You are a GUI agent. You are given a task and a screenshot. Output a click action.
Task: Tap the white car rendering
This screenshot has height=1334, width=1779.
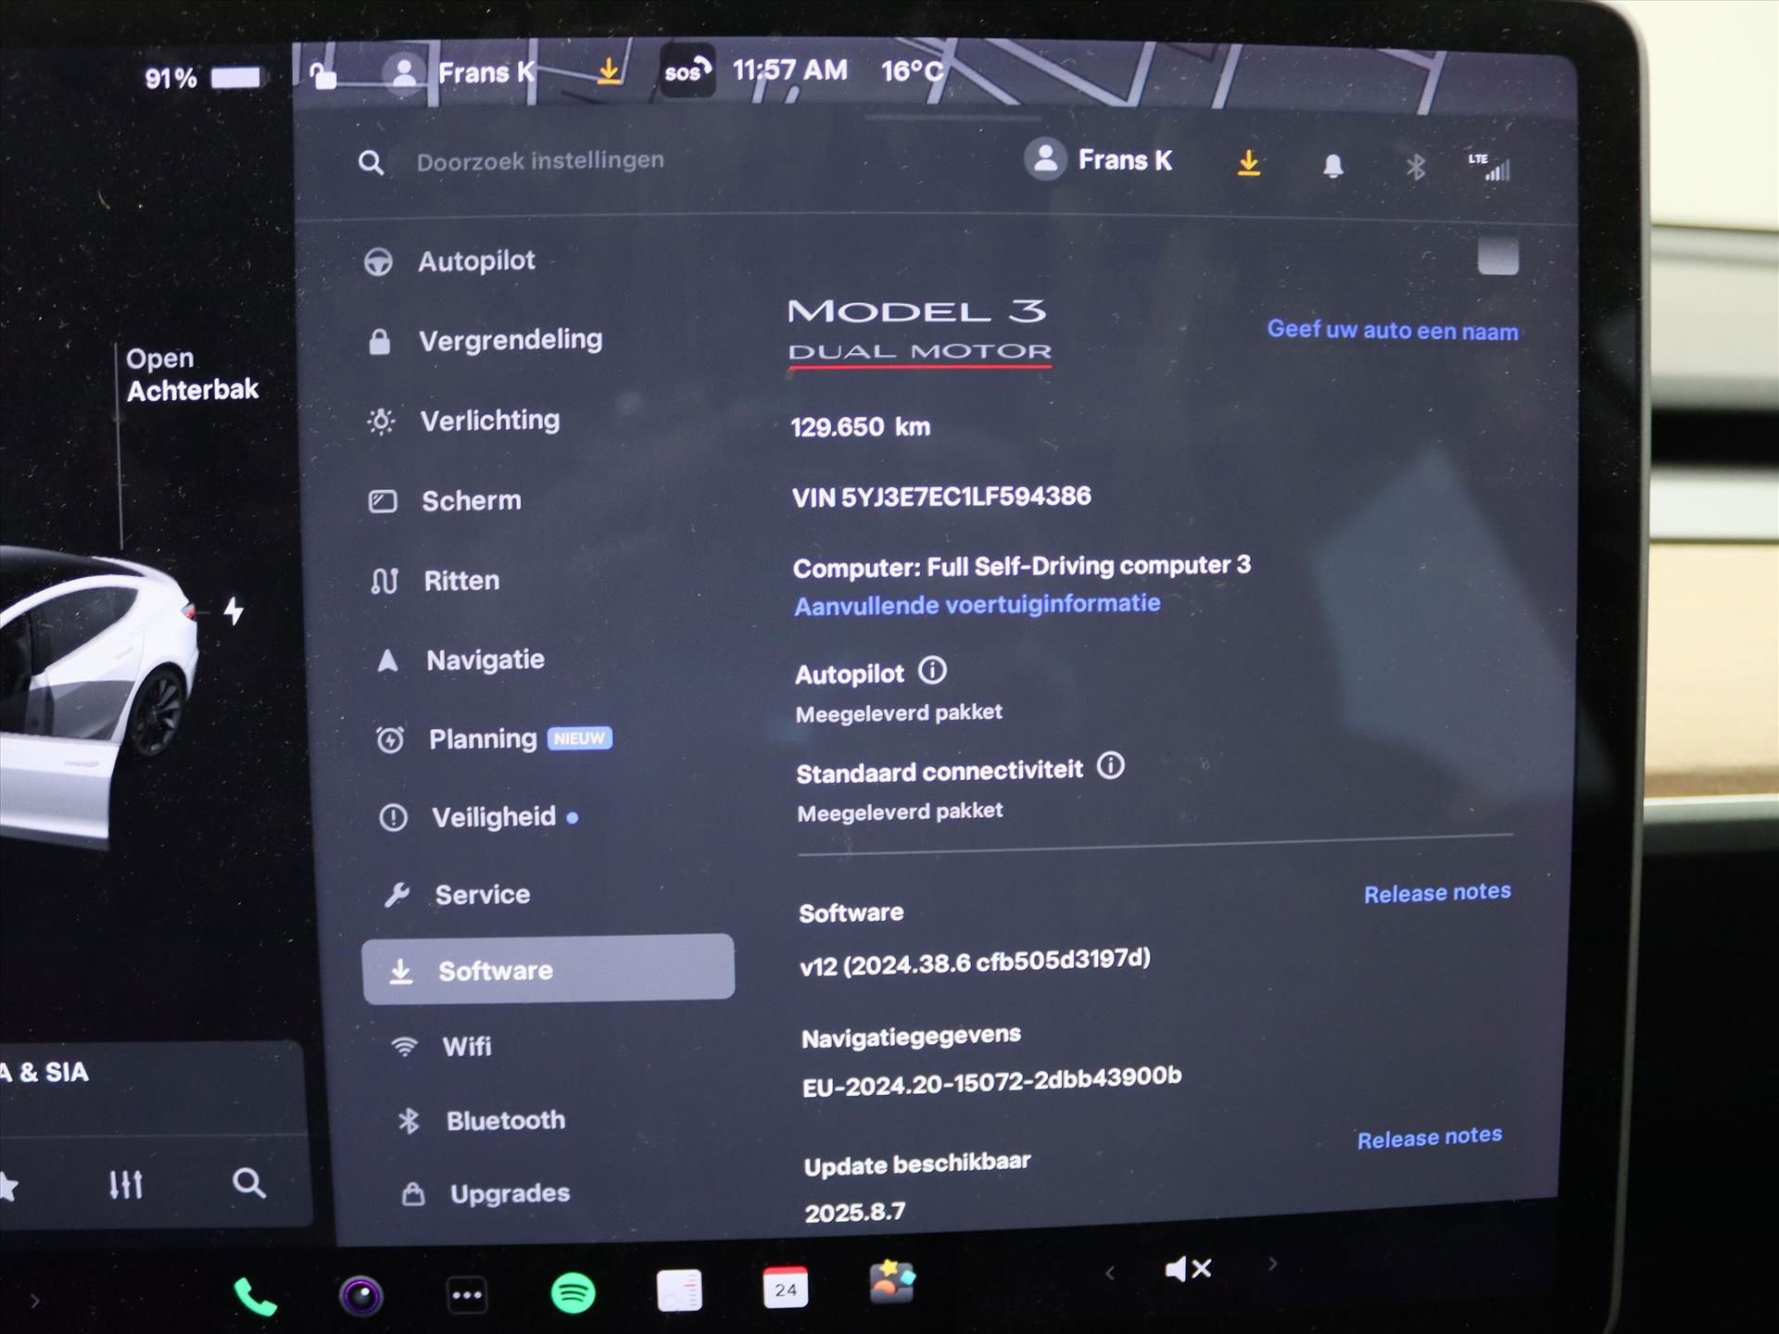pos(98,695)
